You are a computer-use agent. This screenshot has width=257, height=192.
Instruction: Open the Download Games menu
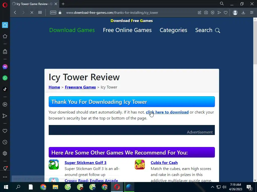[72, 30]
